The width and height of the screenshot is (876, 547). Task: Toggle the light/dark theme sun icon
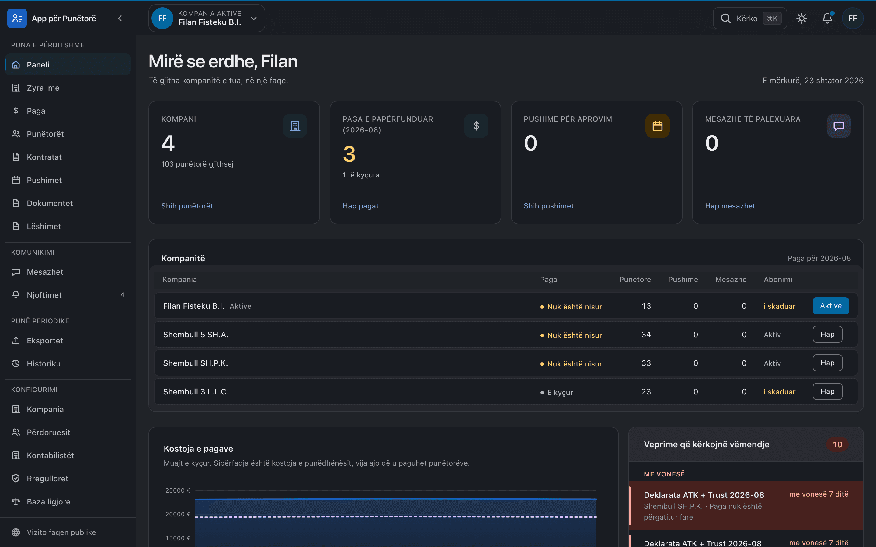point(802,19)
